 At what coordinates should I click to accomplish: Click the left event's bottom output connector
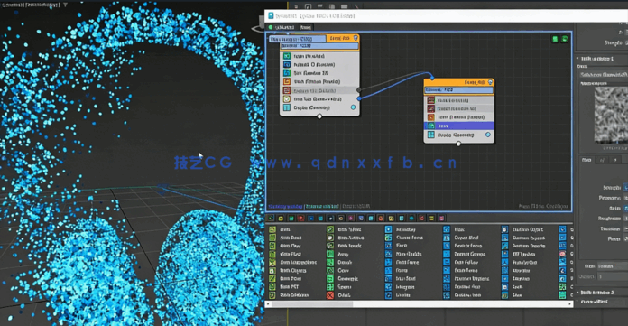point(319,116)
